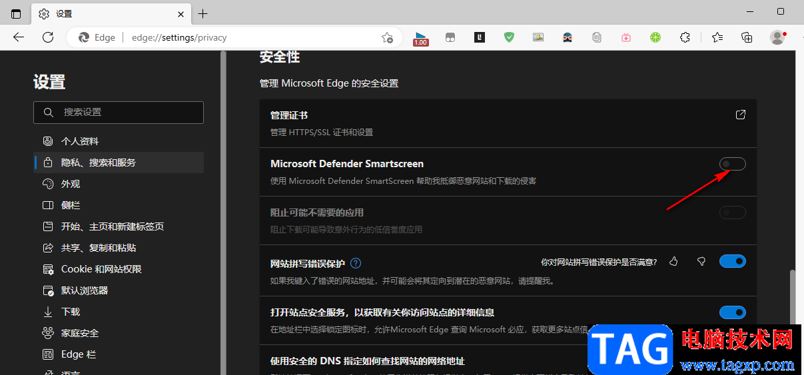Click the 安全性 section heading
The width and height of the screenshot is (804, 375).
pyautogui.click(x=280, y=57)
